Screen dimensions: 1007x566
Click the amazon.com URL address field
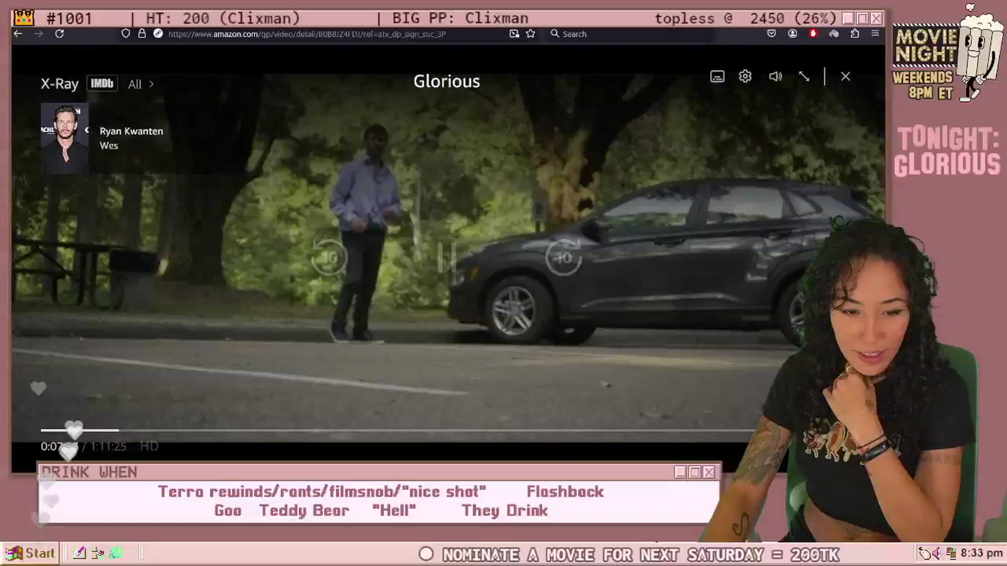tap(307, 34)
